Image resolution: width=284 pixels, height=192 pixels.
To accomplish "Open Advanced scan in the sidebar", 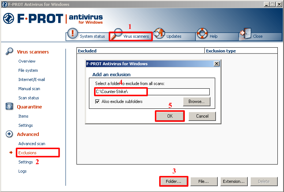I will pyautogui.click(x=32, y=144).
